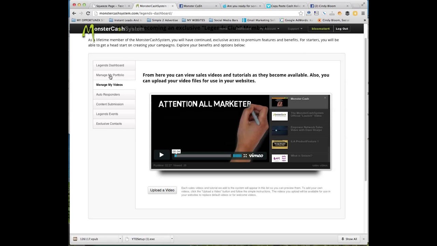The image size is (437, 246).
Task: Close the downloads bar
Action: 364,239
